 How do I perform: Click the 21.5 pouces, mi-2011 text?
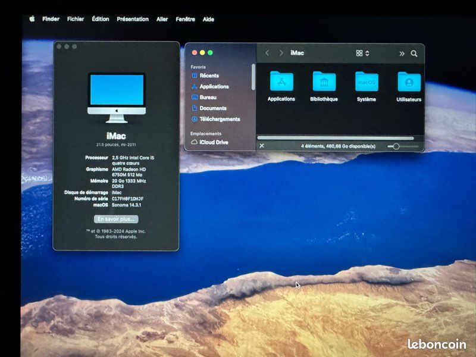(116, 145)
